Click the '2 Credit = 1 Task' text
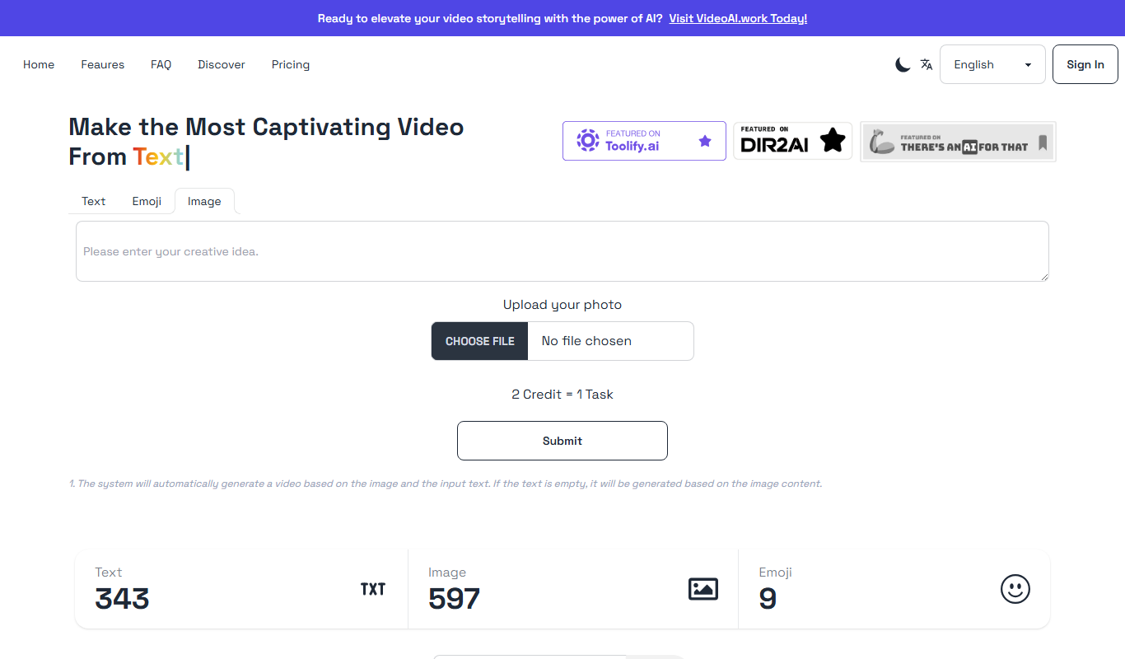The image size is (1125, 659). click(x=562, y=395)
